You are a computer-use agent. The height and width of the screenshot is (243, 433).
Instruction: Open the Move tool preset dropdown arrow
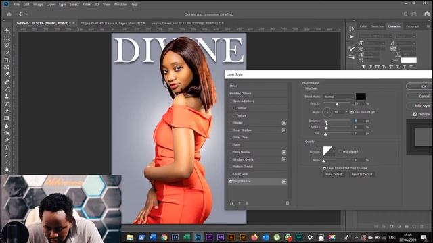click(26, 14)
